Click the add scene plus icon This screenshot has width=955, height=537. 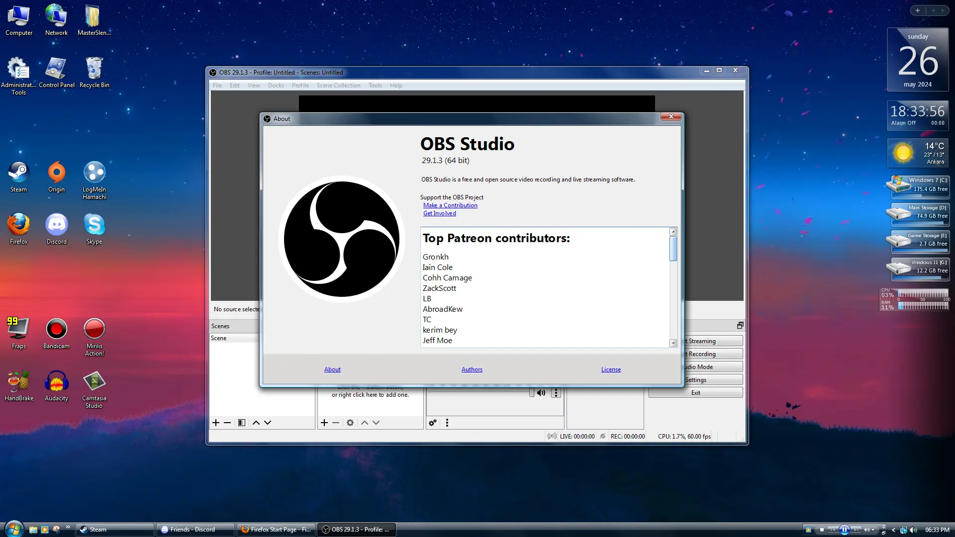click(x=216, y=423)
